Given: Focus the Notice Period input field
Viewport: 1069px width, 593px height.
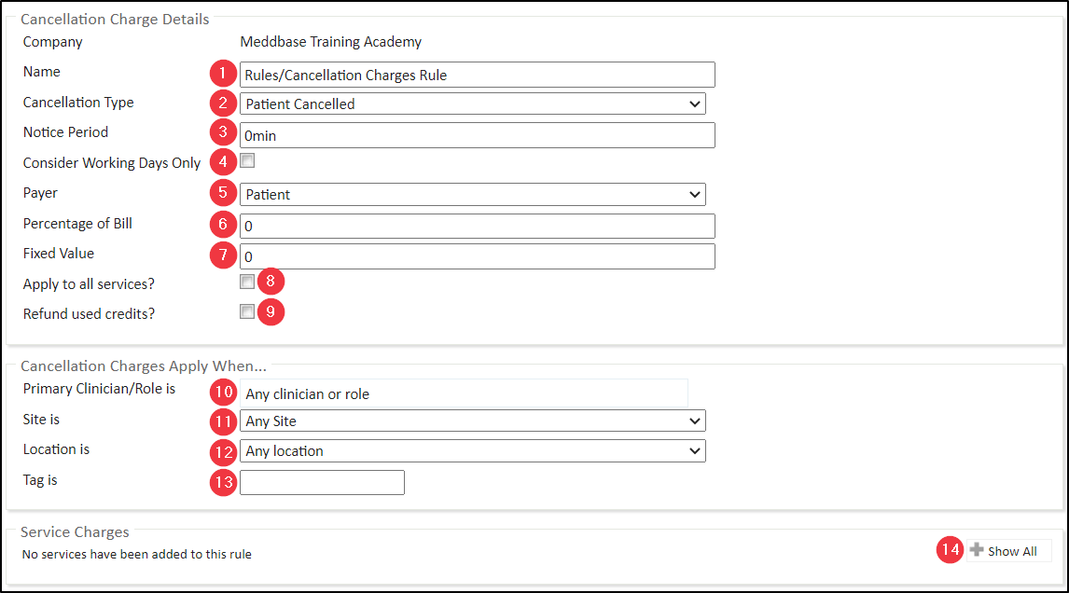Looking at the screenshot, I should (x=477, y=135).
